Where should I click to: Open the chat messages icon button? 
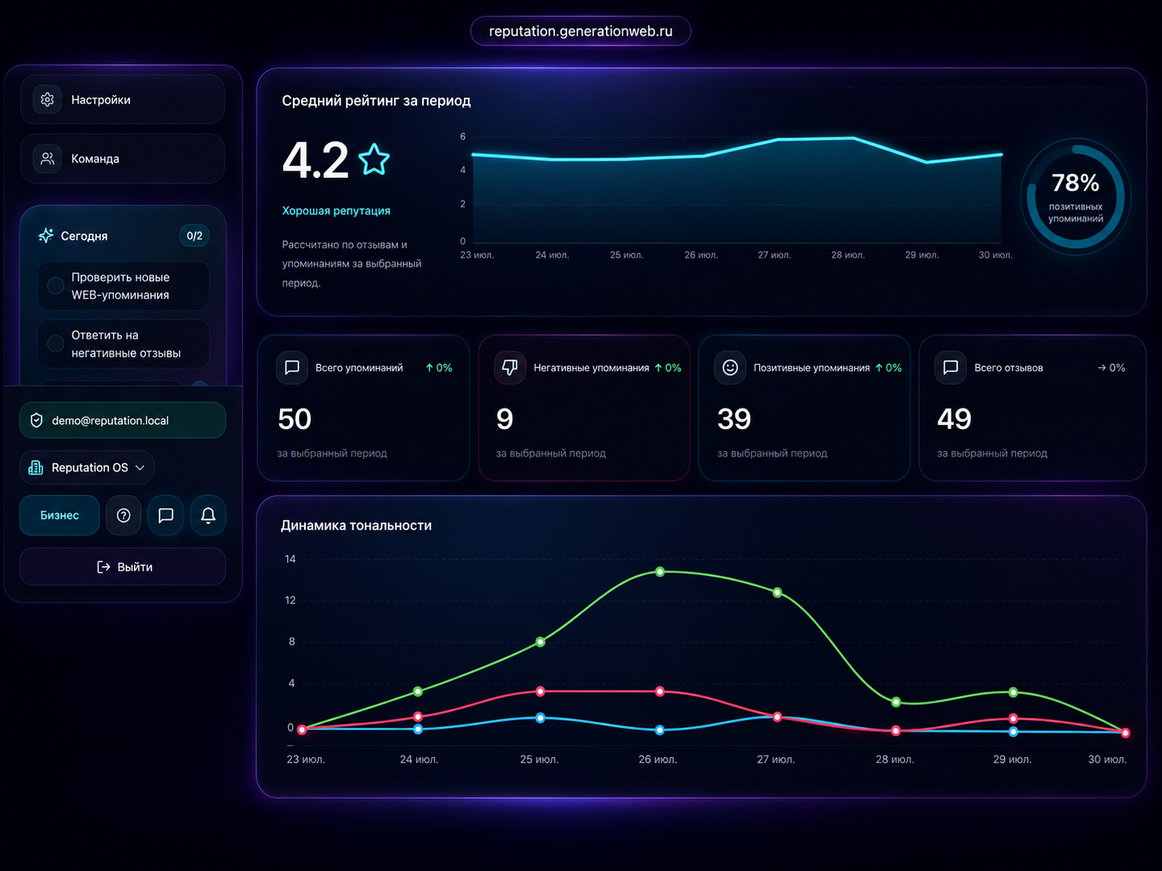click(166, 515)
